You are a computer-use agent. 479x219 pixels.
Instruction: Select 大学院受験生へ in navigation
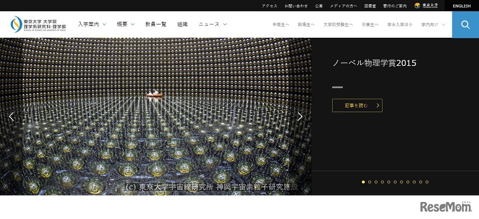tap(338, 24)
